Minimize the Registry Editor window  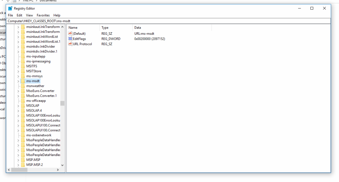299,8
